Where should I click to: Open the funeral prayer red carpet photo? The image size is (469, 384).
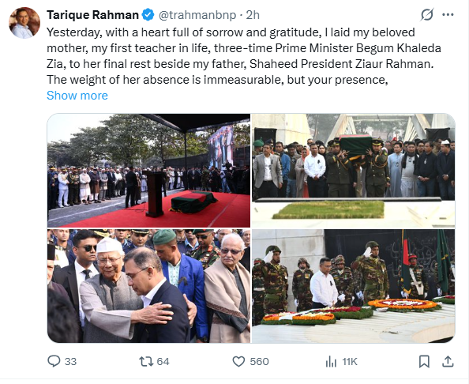148,171
